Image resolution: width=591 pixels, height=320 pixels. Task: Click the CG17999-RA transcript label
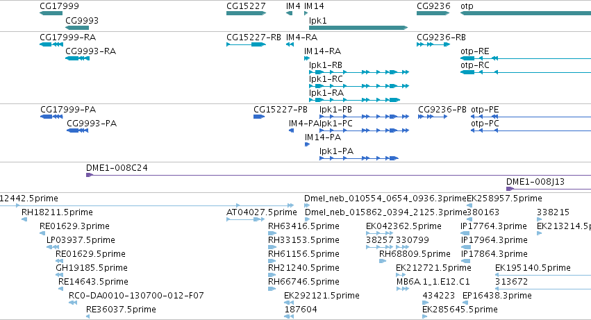[x=68, y=37]
